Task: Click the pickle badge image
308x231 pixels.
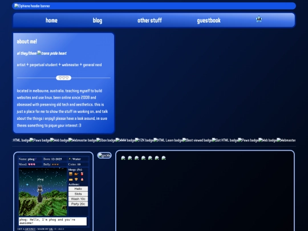Action: pyautogui.click(x=104, y=155)
